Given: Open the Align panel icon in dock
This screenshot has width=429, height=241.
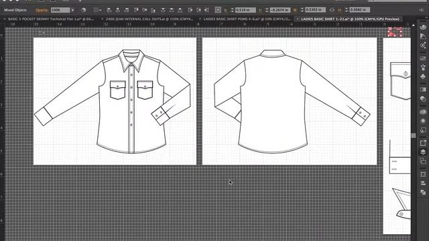Looking at the screenshot, I should [x=423, y=183].
